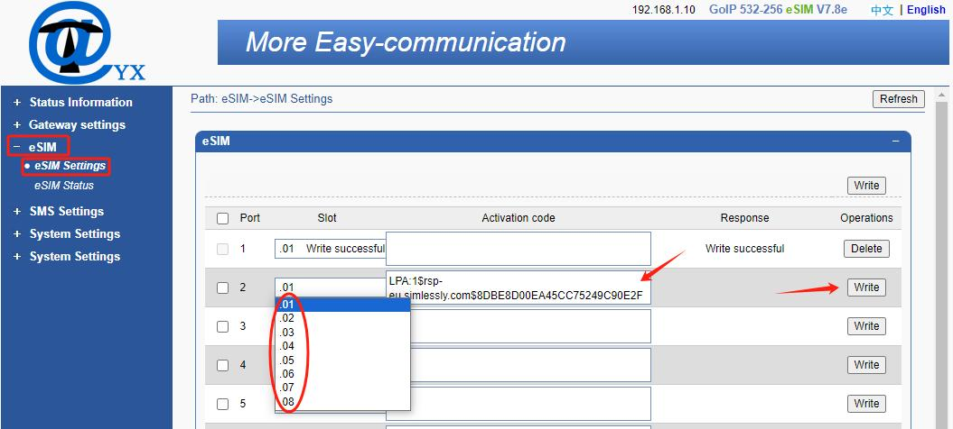
Task: Focus activation code field for port 5
Action: (x=530, y=404)
